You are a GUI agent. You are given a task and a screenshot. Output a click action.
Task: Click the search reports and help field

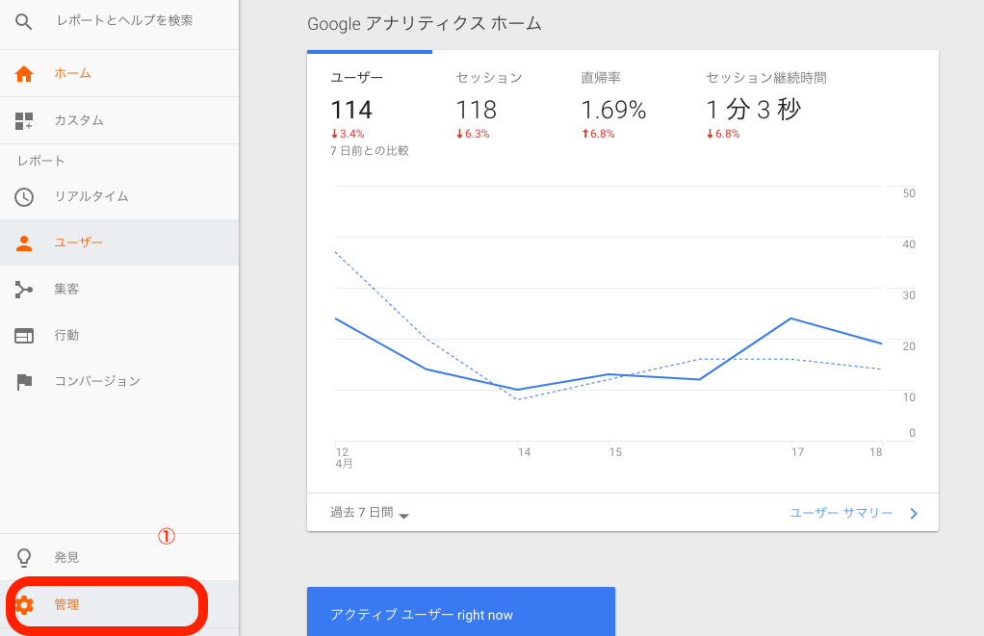pos(124,21)
